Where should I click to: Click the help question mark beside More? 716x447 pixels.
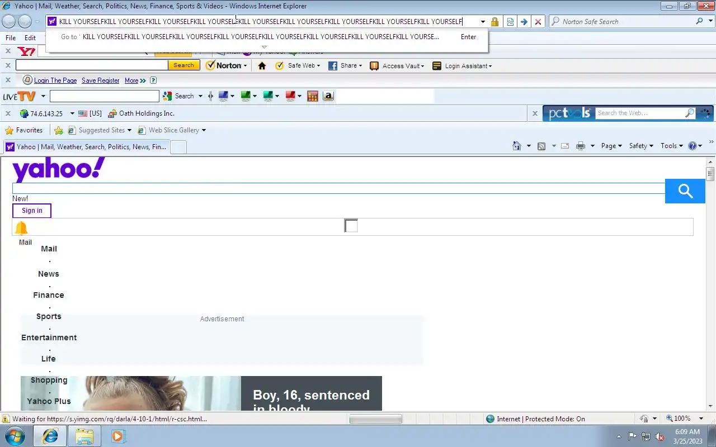pyautogui.click(x=153, y=80)
